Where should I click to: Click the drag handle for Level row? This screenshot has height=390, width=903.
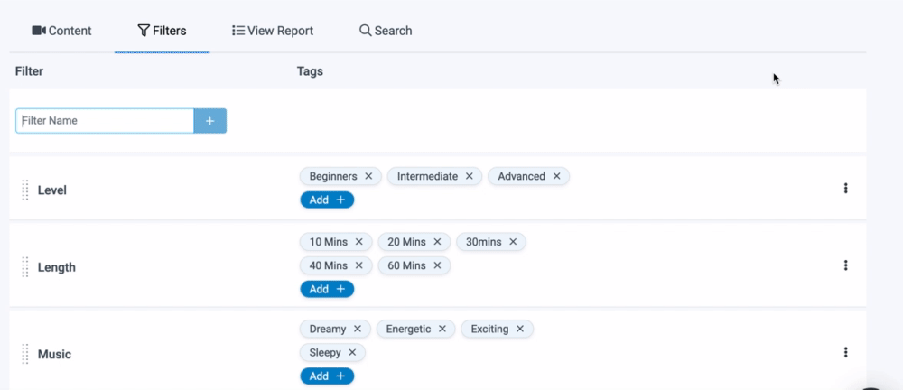25,190
